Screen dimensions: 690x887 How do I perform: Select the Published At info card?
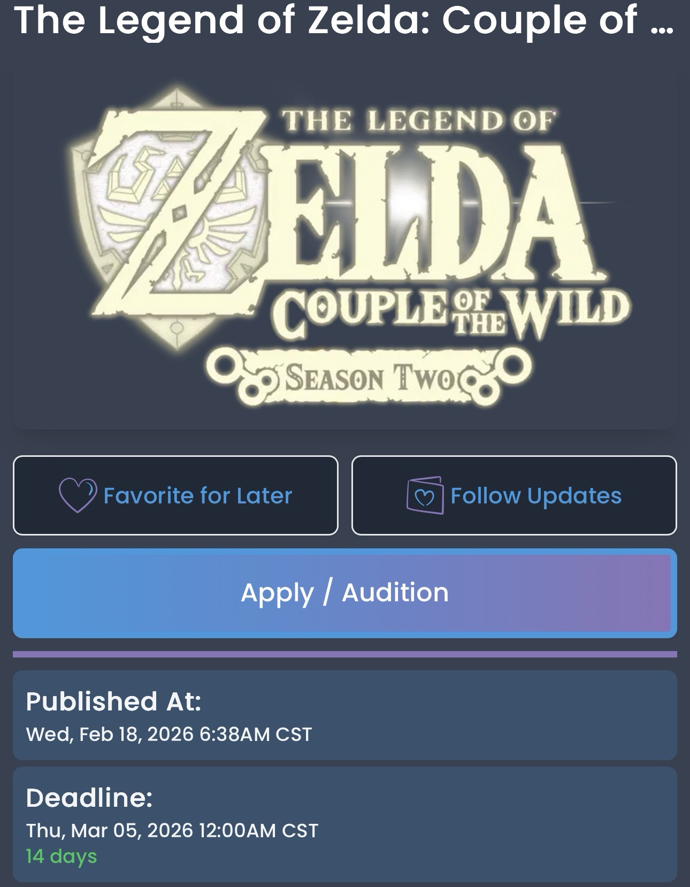click(345, 715)
